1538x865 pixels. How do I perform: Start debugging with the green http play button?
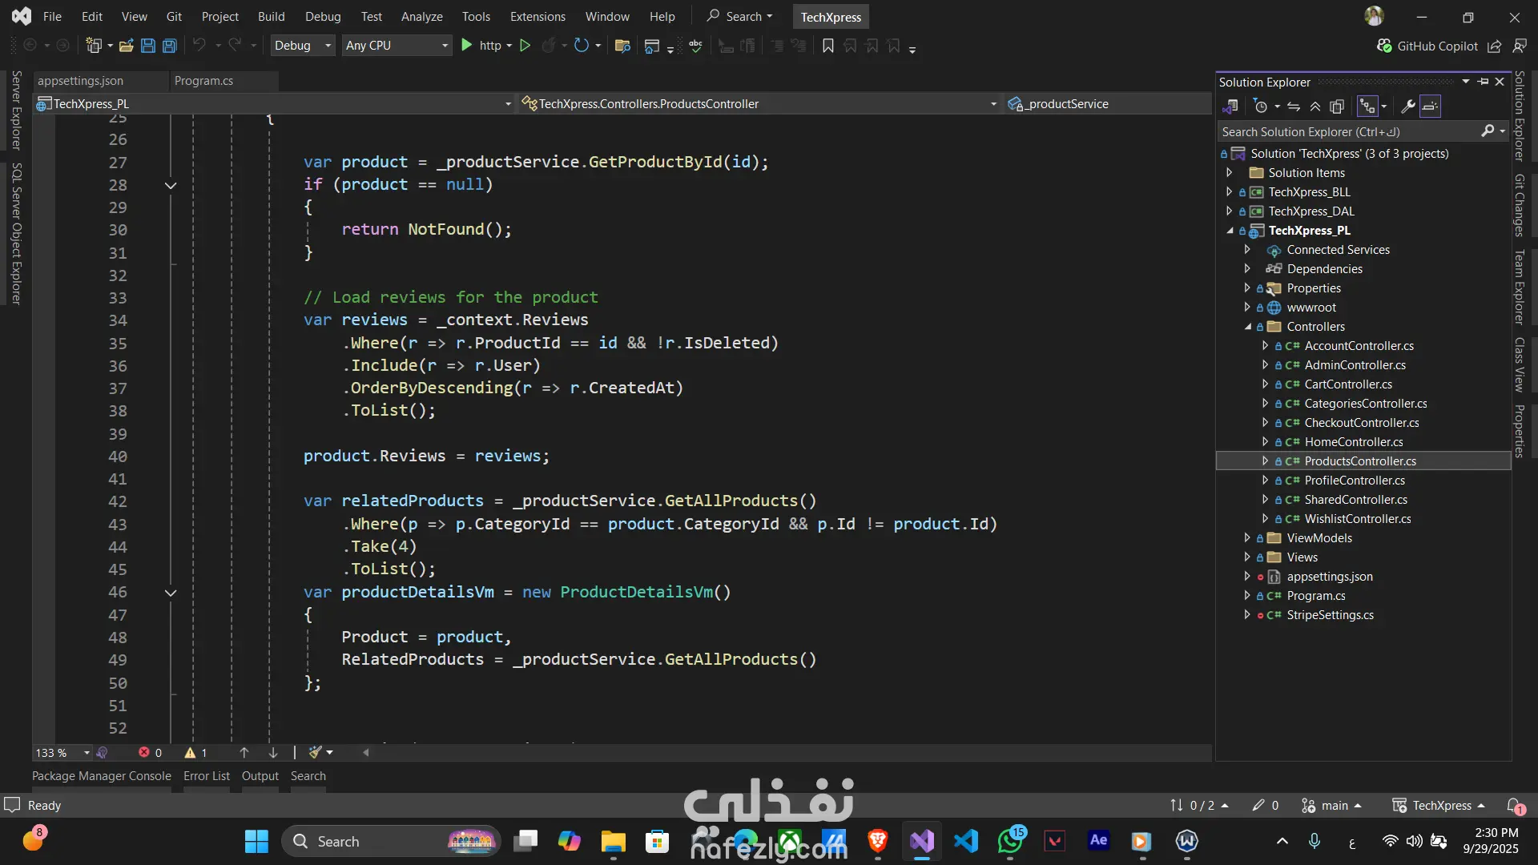click(x=467, y=46)
